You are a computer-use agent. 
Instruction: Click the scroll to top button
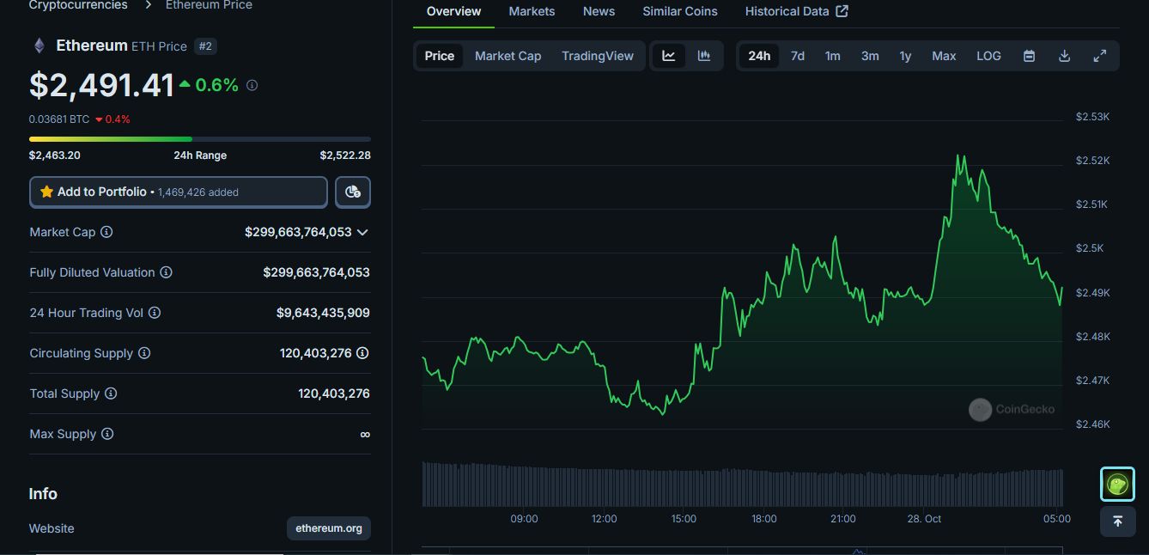pyautogui.click(x=1117, y=521)
